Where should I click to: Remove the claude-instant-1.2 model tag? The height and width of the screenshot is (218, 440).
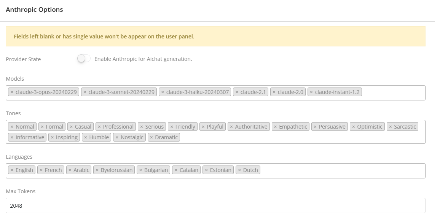click(311, 92)
